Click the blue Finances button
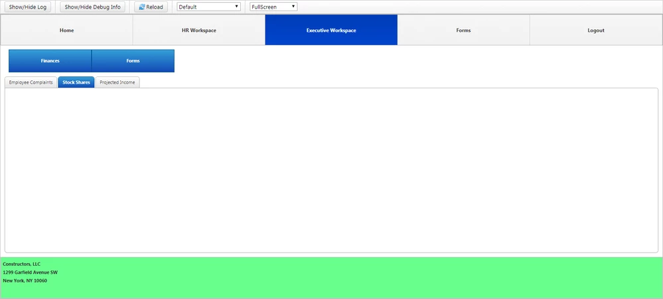This screenshot has height=299, width=663. click(50, 61)
